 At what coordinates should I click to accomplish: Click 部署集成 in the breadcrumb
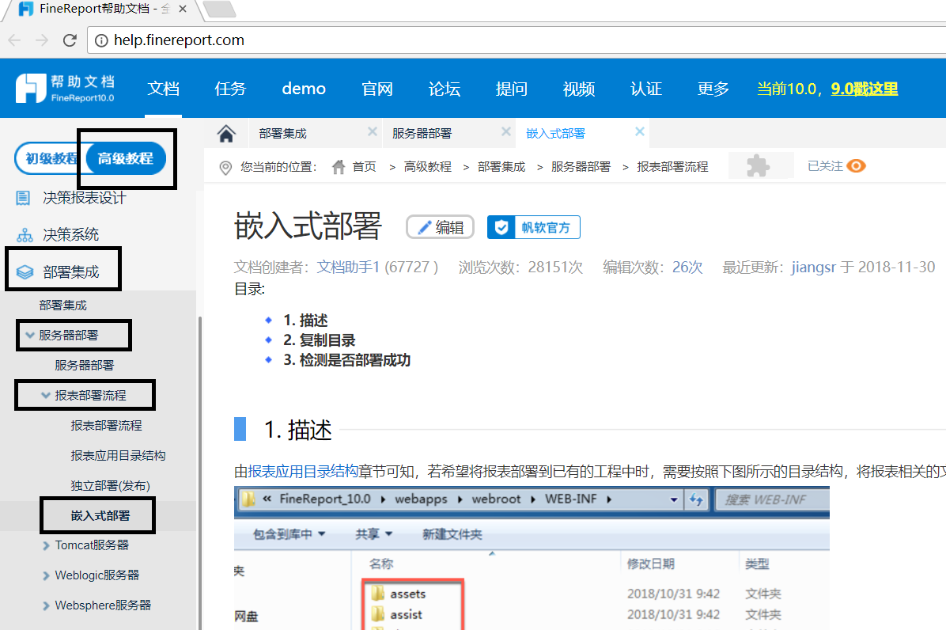pyautogui.click(x=501, y=166)
